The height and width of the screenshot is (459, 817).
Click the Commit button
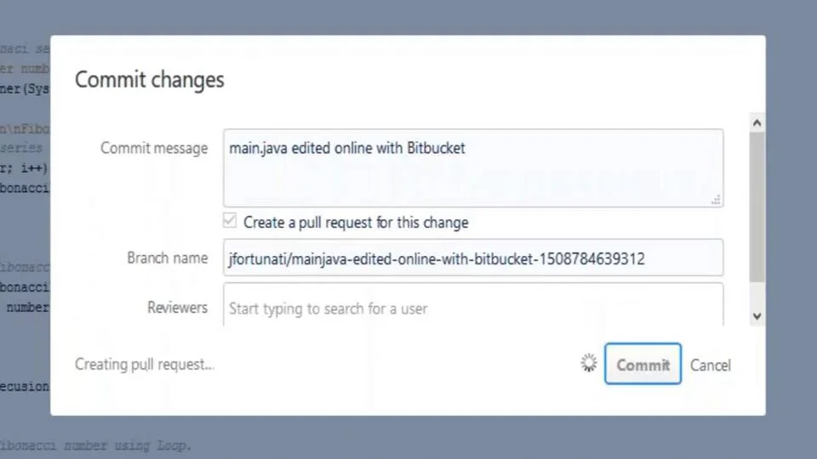[x=643, y=365]
